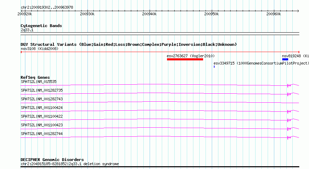Click the exon arrow glyph on NM_001100424 track
Viewport: 309px width, 169px height.
[x=289, y=111]
